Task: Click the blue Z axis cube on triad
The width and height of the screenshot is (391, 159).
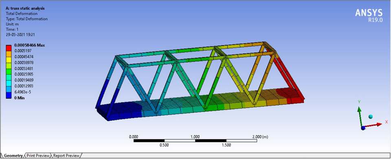Action: coord(363,128)
